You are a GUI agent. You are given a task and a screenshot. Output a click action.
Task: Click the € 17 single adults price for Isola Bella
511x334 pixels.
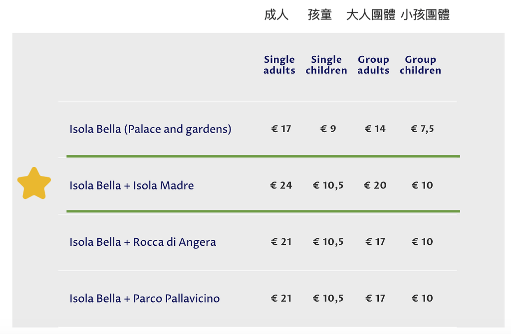[281, 129]
